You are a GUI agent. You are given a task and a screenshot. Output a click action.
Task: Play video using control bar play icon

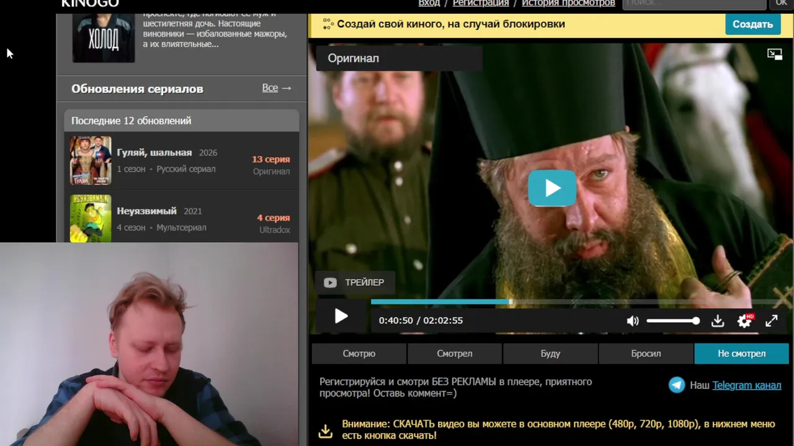(341, 317)
